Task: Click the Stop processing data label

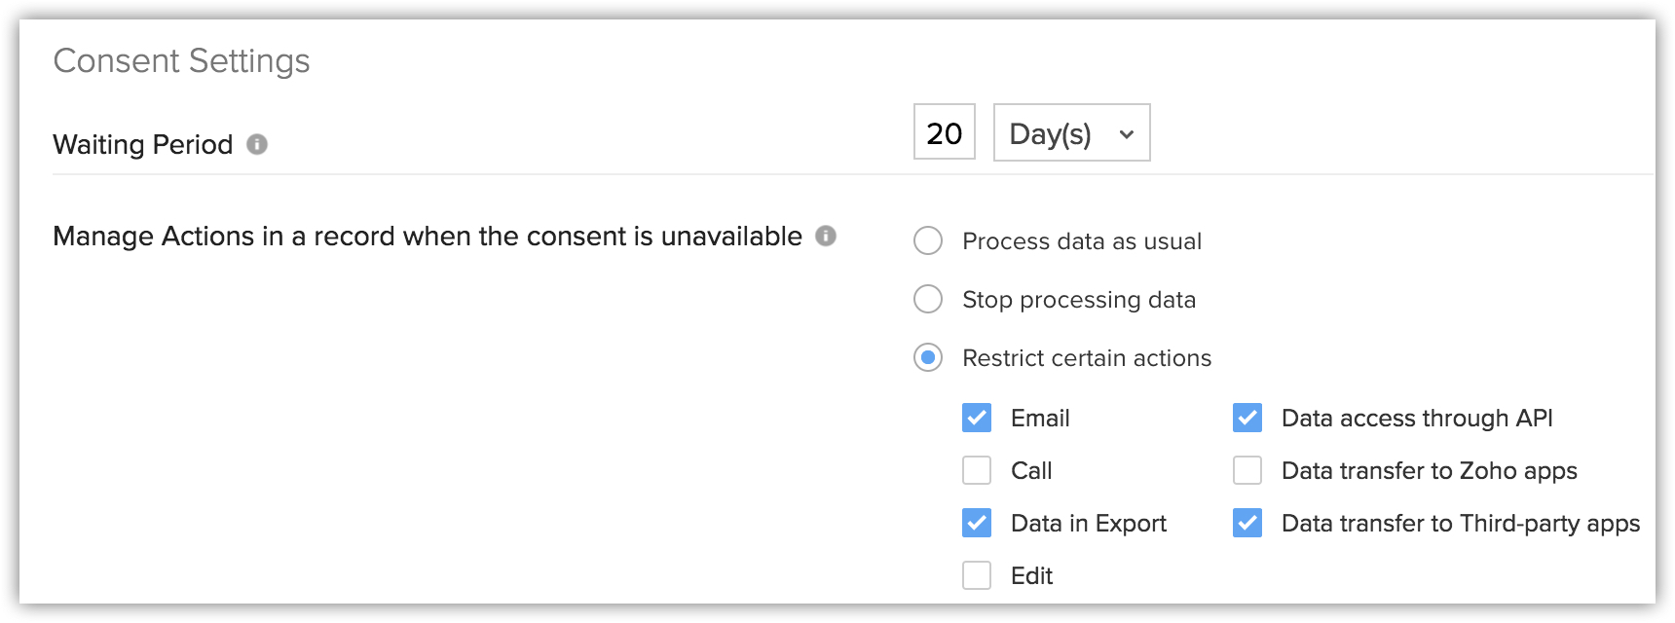Action: pos(1078,300)
